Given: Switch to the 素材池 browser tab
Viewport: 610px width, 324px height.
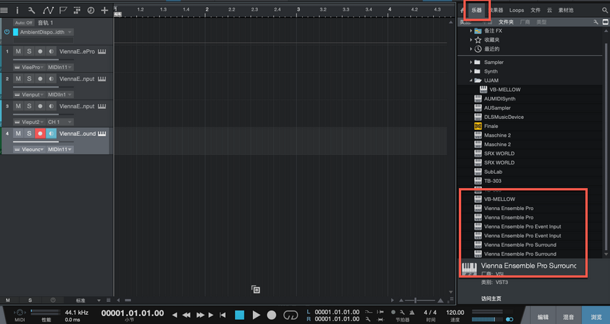Looking at the screenshot, I should pos(566,10).
